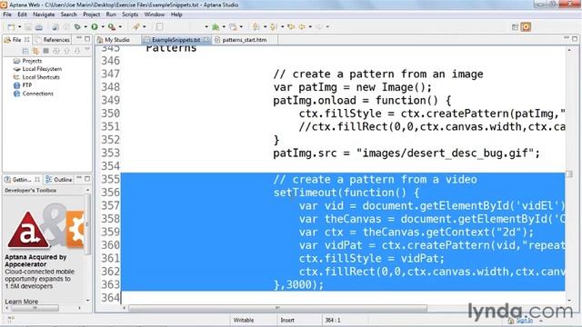
Task: Click the stacked windows toolbar icon
Action: [x=233, y=26]
